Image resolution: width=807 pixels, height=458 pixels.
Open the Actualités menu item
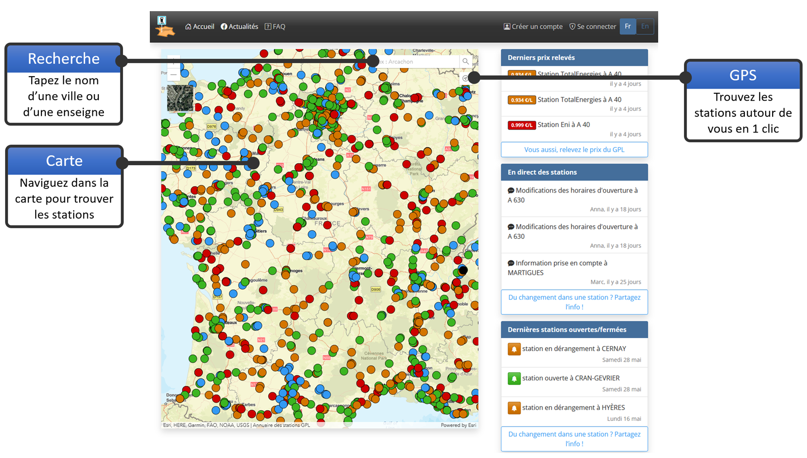240,27
